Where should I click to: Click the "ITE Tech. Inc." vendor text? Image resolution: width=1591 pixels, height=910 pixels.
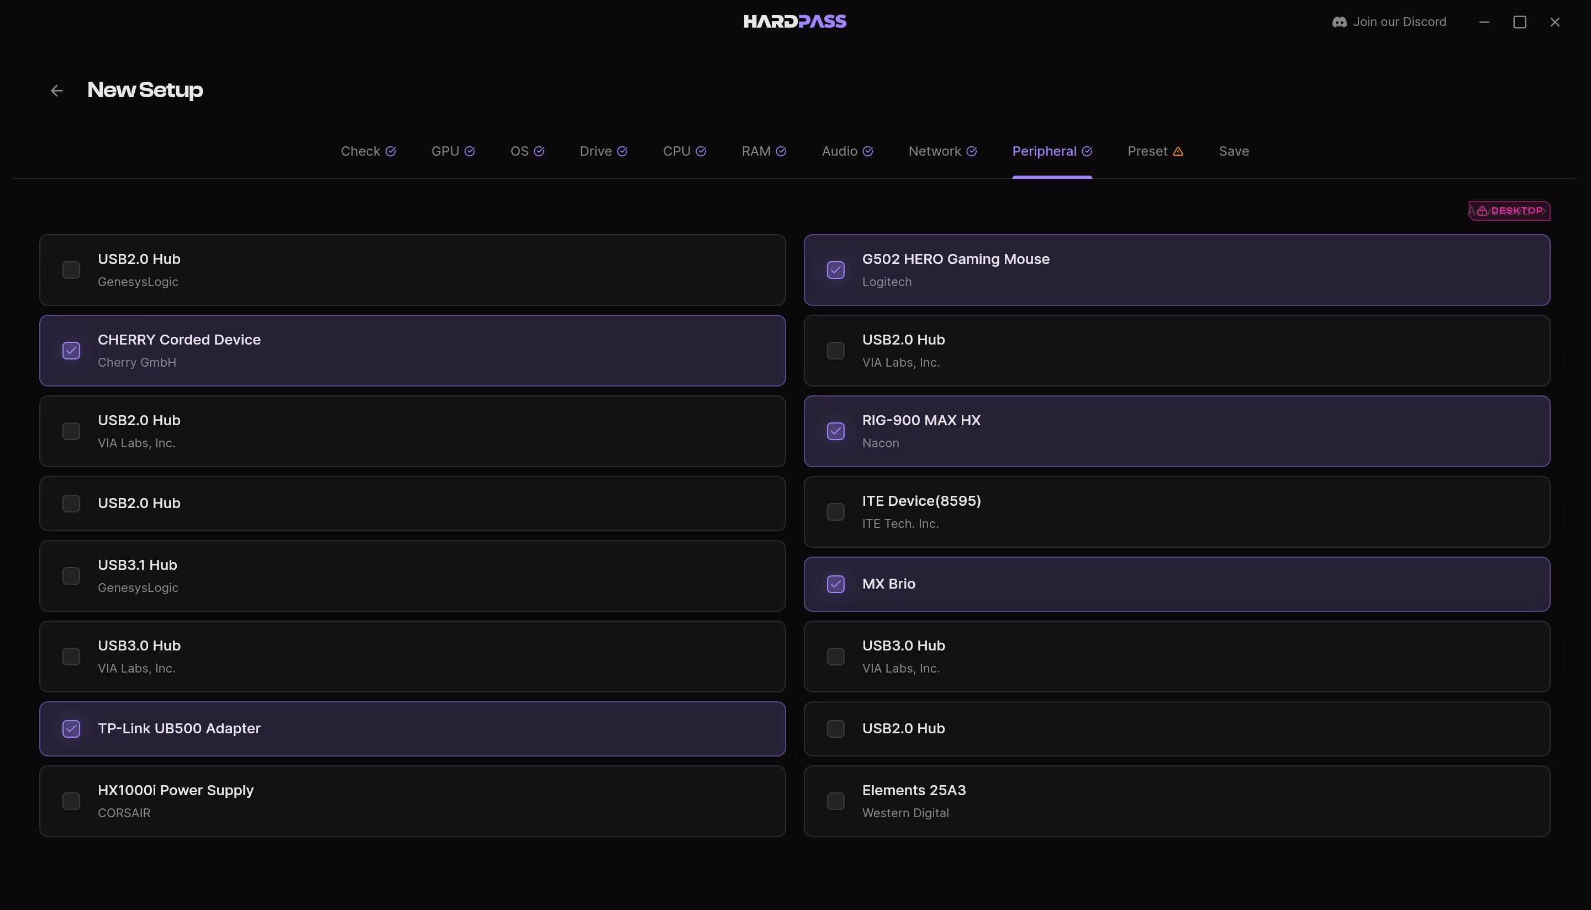point(900,524)
